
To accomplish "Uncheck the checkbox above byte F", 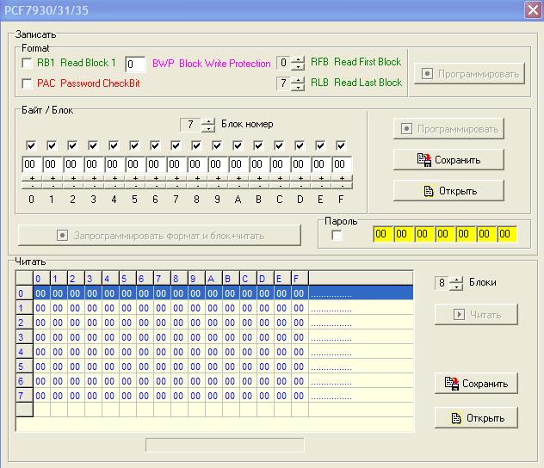I will pos(341,145).
